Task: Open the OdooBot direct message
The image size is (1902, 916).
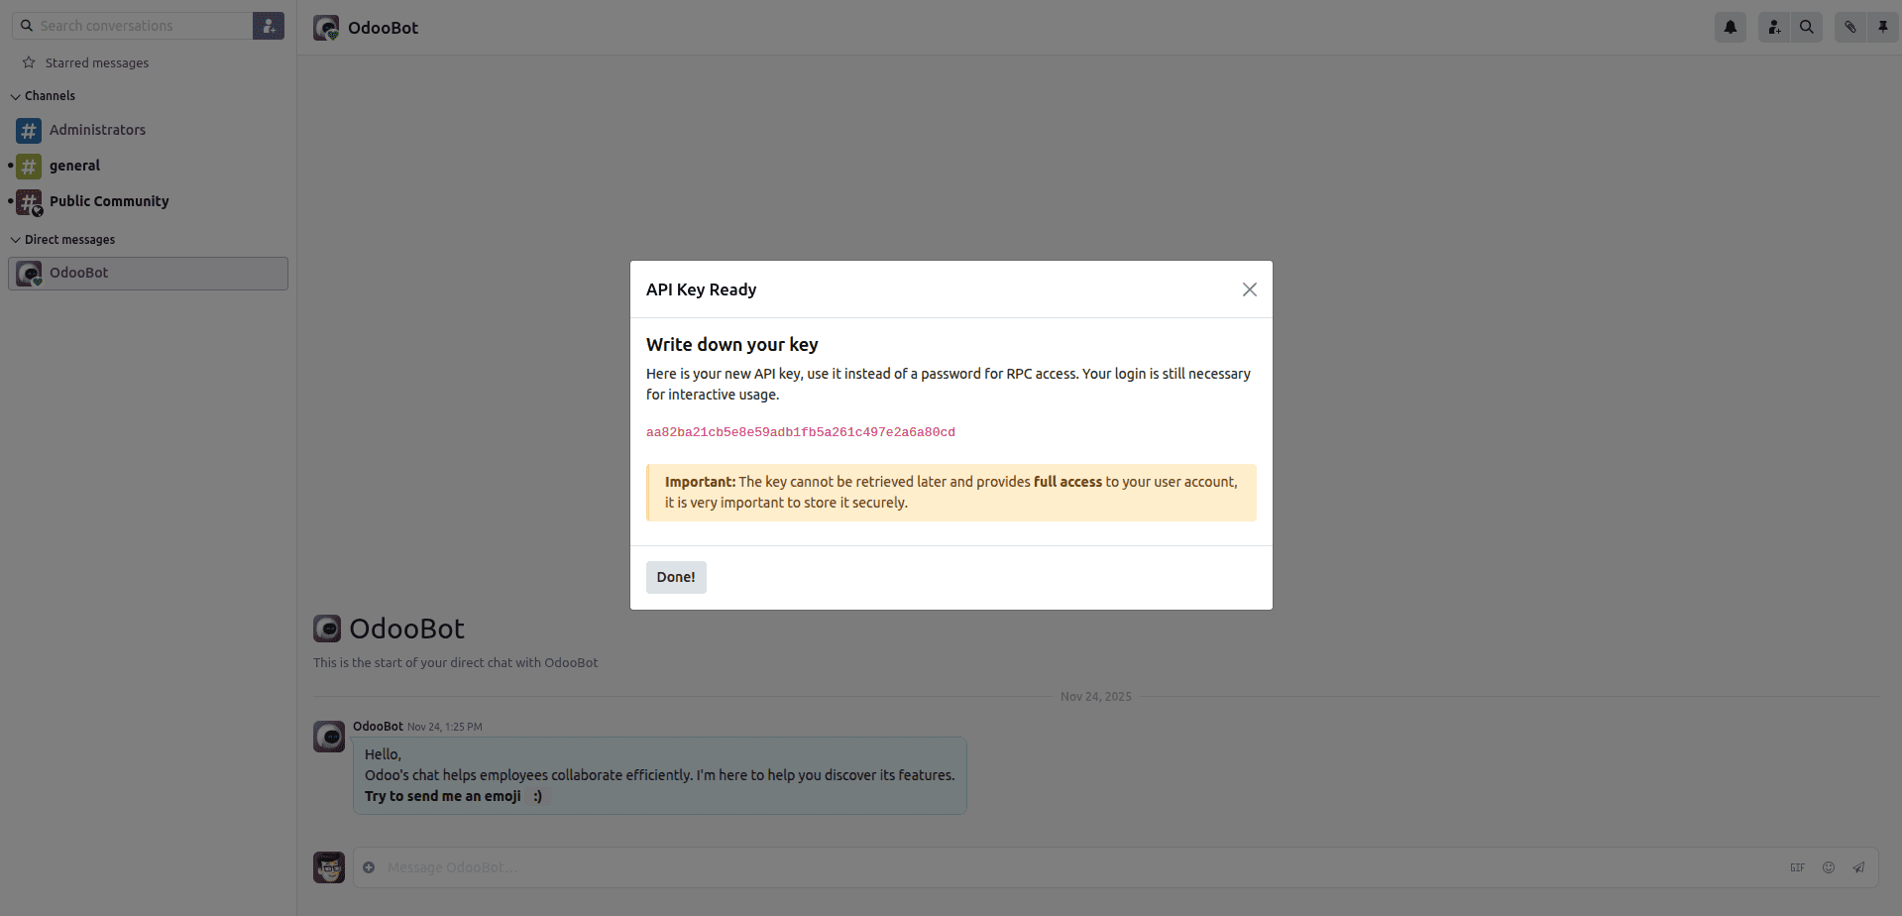Action: tap(78, 273)
